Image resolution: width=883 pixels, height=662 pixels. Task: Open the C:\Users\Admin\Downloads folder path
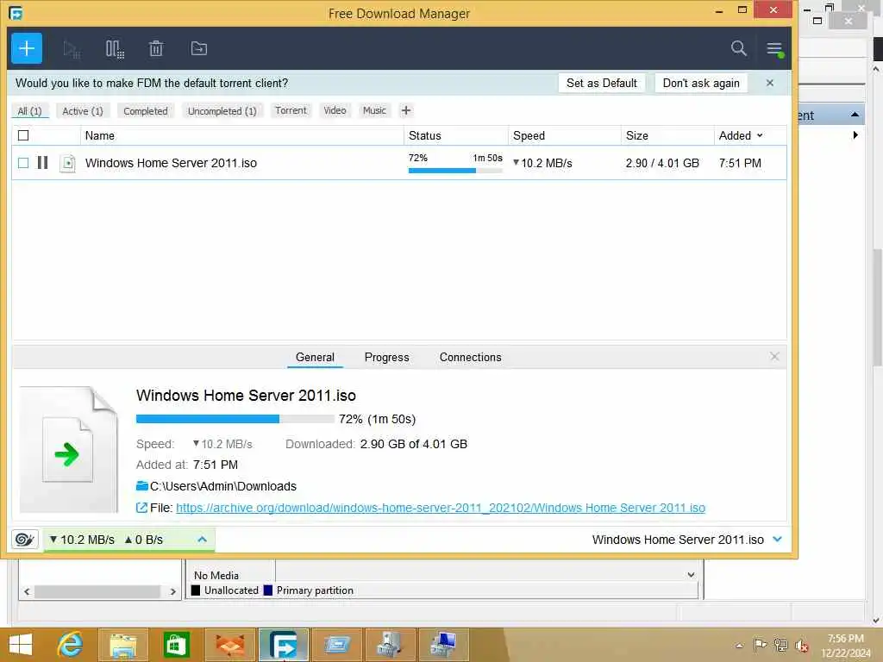click(223, 486)
